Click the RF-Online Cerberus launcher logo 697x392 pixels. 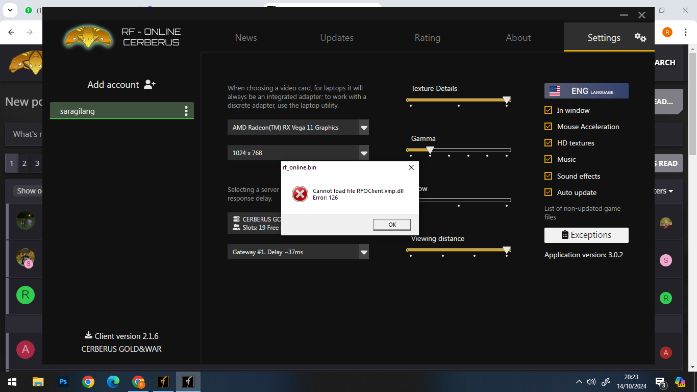pyautogui.click(x=89, y=37)
